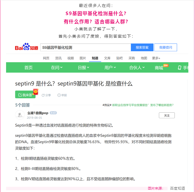The height and width of the screenshot is (192, 195).
Task: Open 么破1自我pop user avatar
Action: pyautogui.click(x=20, y=115)
